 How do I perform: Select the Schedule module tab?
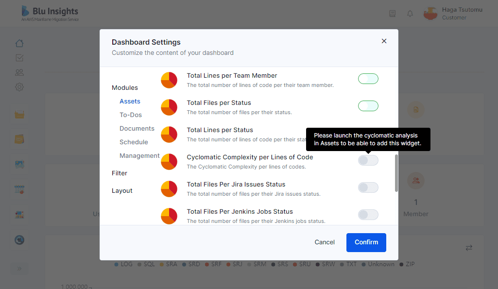[x=134, y=142]
